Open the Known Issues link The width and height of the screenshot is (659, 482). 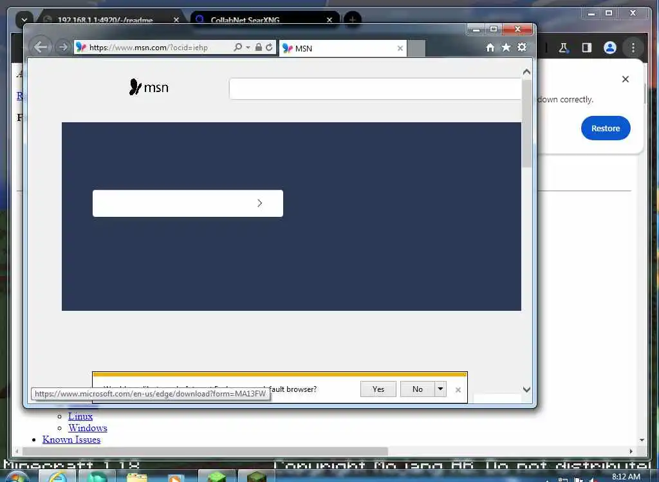pyautogui.click(x=71, y=440)
